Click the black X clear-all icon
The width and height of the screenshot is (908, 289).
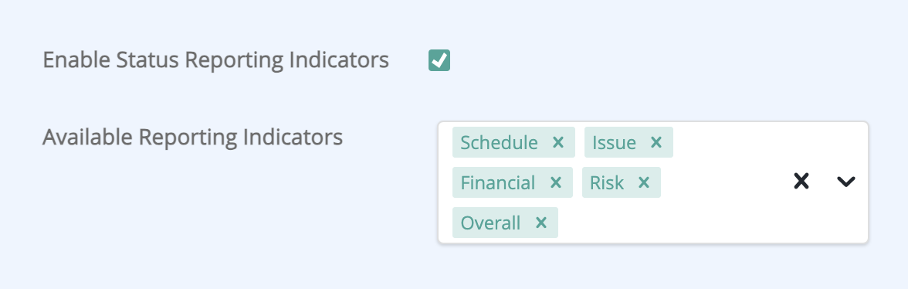pyautogui.click(x=801, y=182)
